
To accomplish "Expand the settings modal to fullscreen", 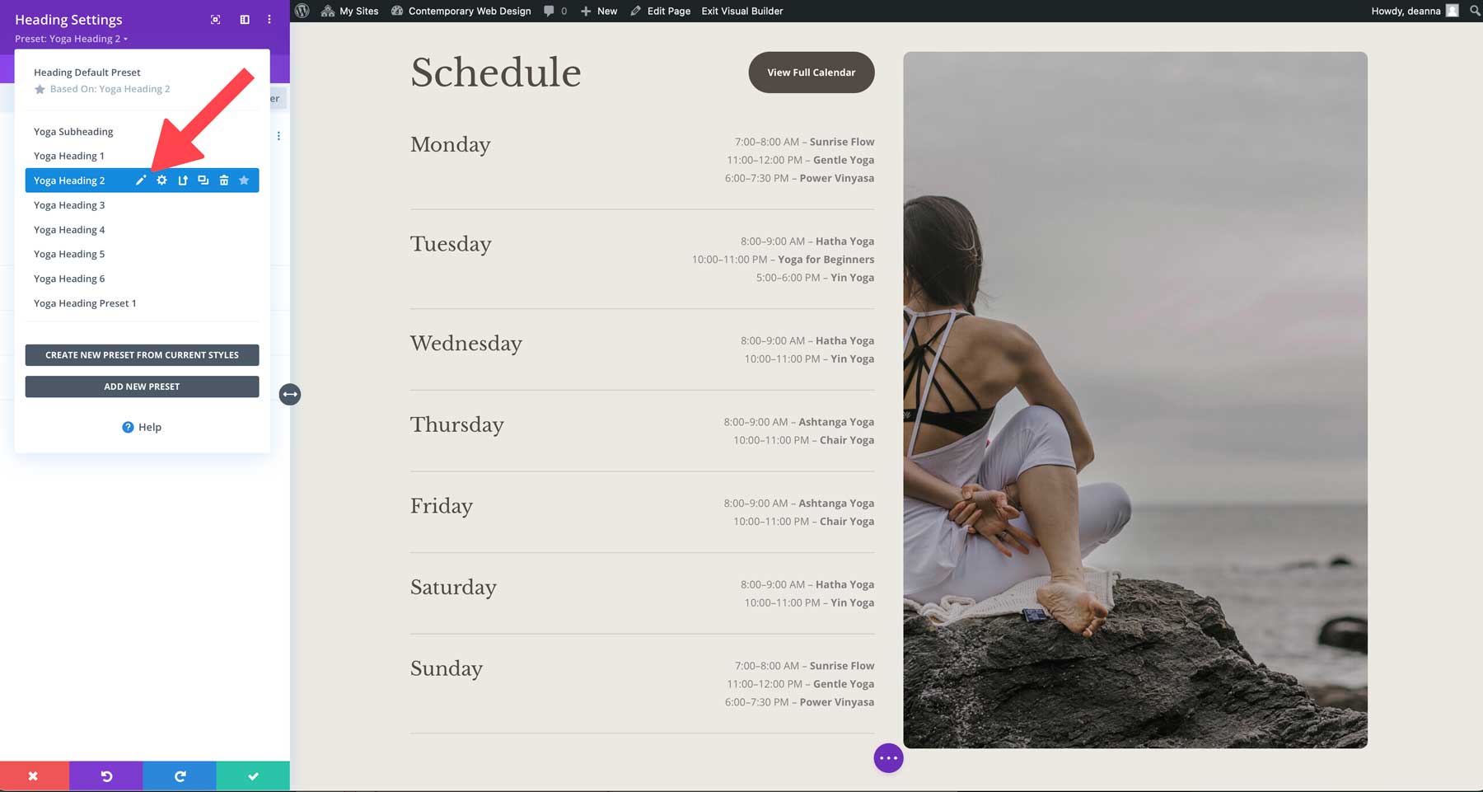I will click(x=215, y=19).
